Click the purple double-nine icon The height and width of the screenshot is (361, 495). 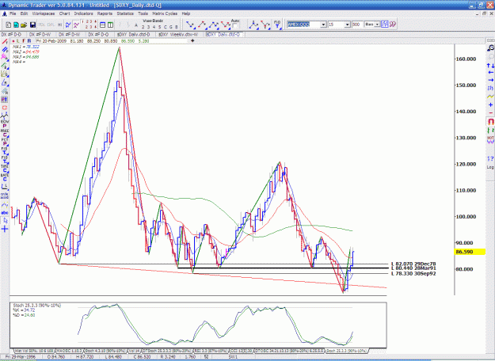[x=393, y=25]
